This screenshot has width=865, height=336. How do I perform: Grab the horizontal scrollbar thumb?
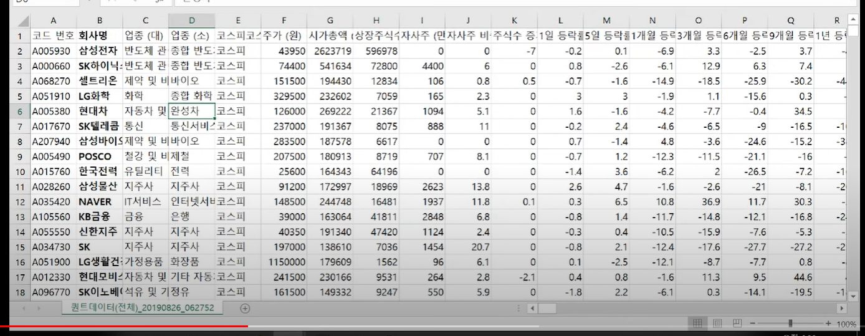pos(547,309)
